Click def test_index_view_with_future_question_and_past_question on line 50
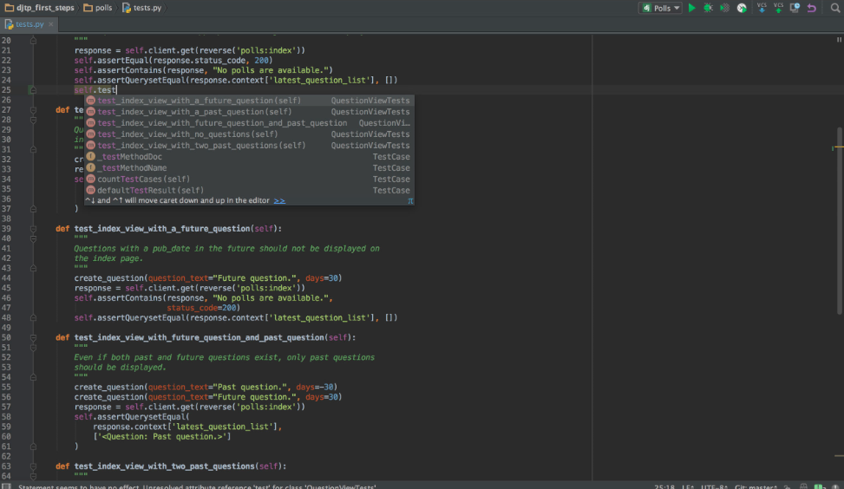 click(x=206, y=337)
